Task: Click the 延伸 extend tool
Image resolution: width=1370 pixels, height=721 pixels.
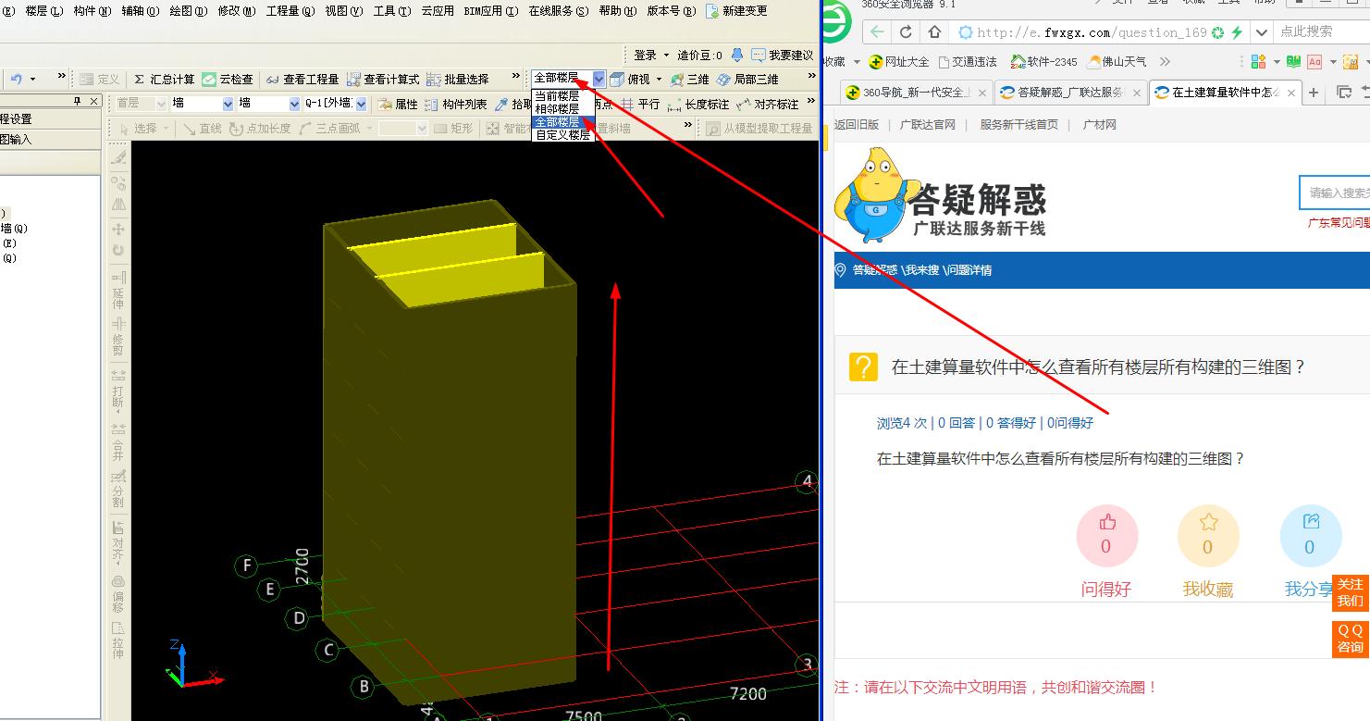Action: [x=118, y=292]
